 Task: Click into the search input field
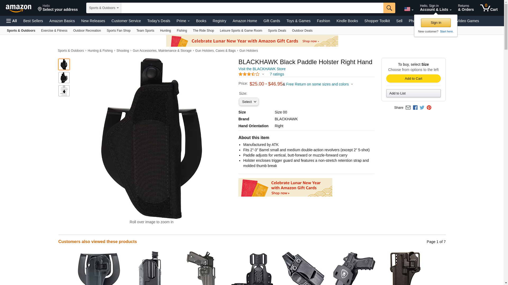pyautogui.click(x=252, y=8)
